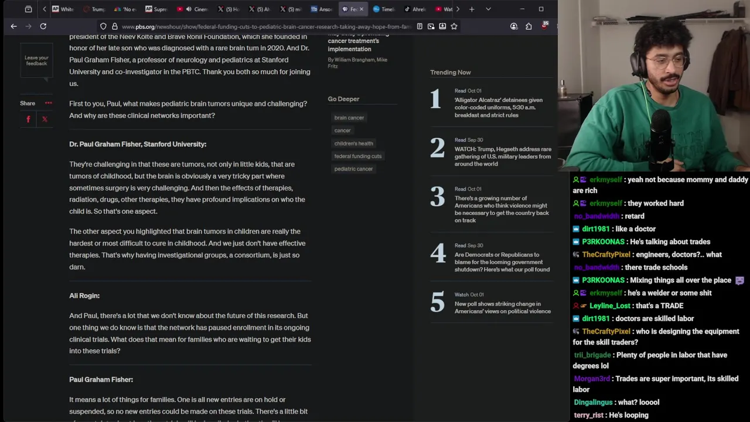
Task: Switch to the 'No e' NBC tab
Action: tap(125, 9)
